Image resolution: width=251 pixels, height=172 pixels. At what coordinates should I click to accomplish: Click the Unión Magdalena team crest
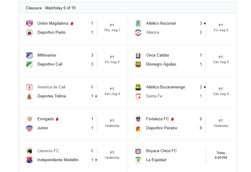pos(30,23)
